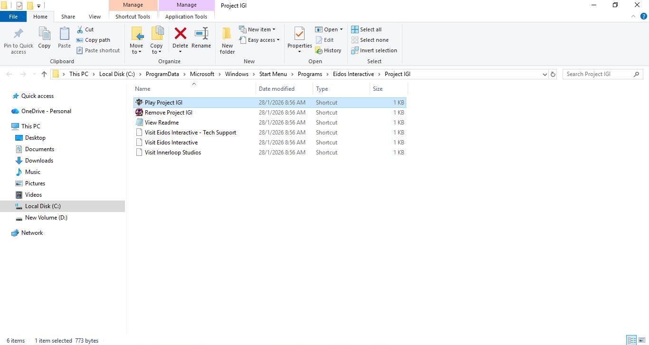Viewport: 649px width, 345px height.
Task: Click the Up arrow navigation button
Action: pos(44,74)
